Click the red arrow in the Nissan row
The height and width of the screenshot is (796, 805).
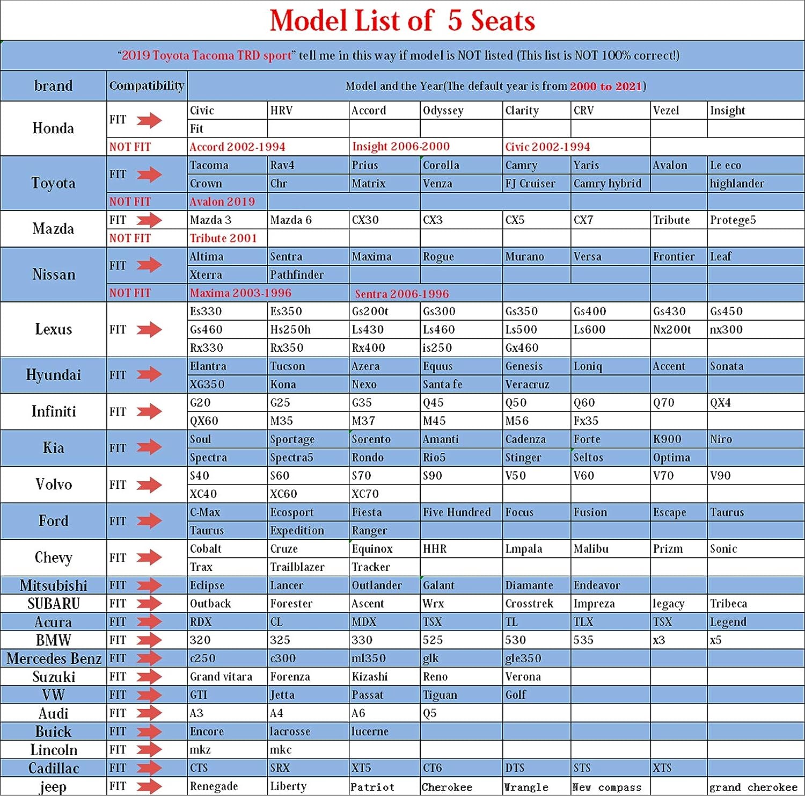point(149,265)
